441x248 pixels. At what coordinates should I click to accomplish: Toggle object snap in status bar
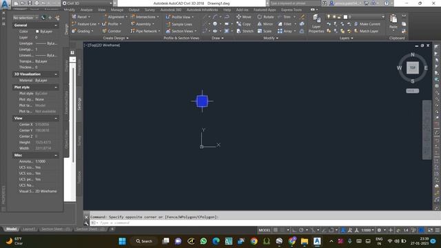coord(331,230)
